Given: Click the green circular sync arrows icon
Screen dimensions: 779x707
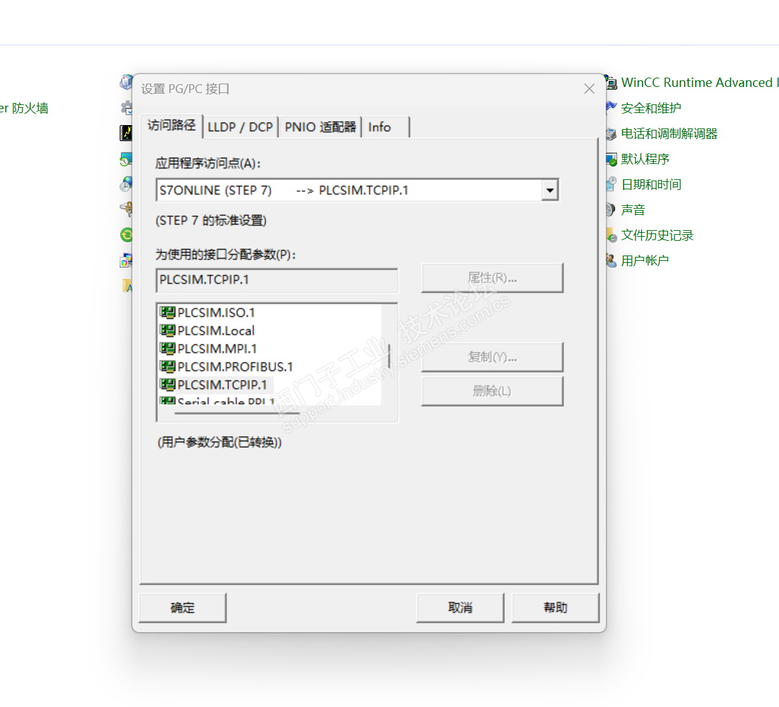Looking at the screenshot, I should (x=126, y=235).
